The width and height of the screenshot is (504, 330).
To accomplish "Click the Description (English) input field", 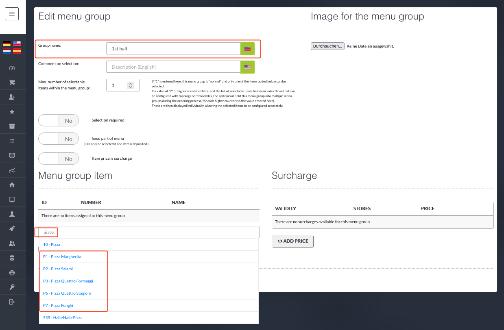I will click(173, 67).
